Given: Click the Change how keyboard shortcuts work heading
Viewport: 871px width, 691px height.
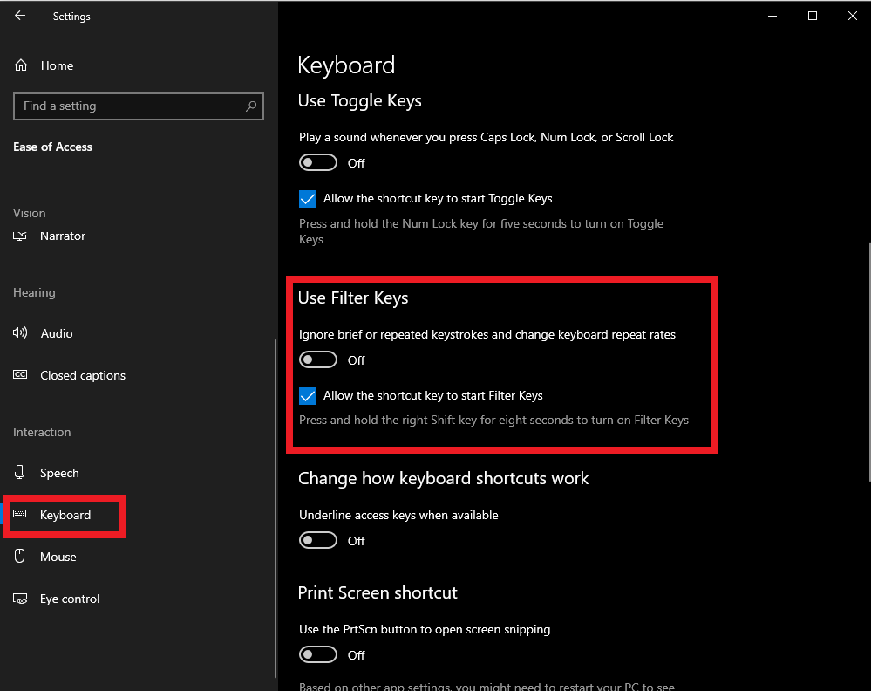Looking at the screenshot, I should point(443,479).
